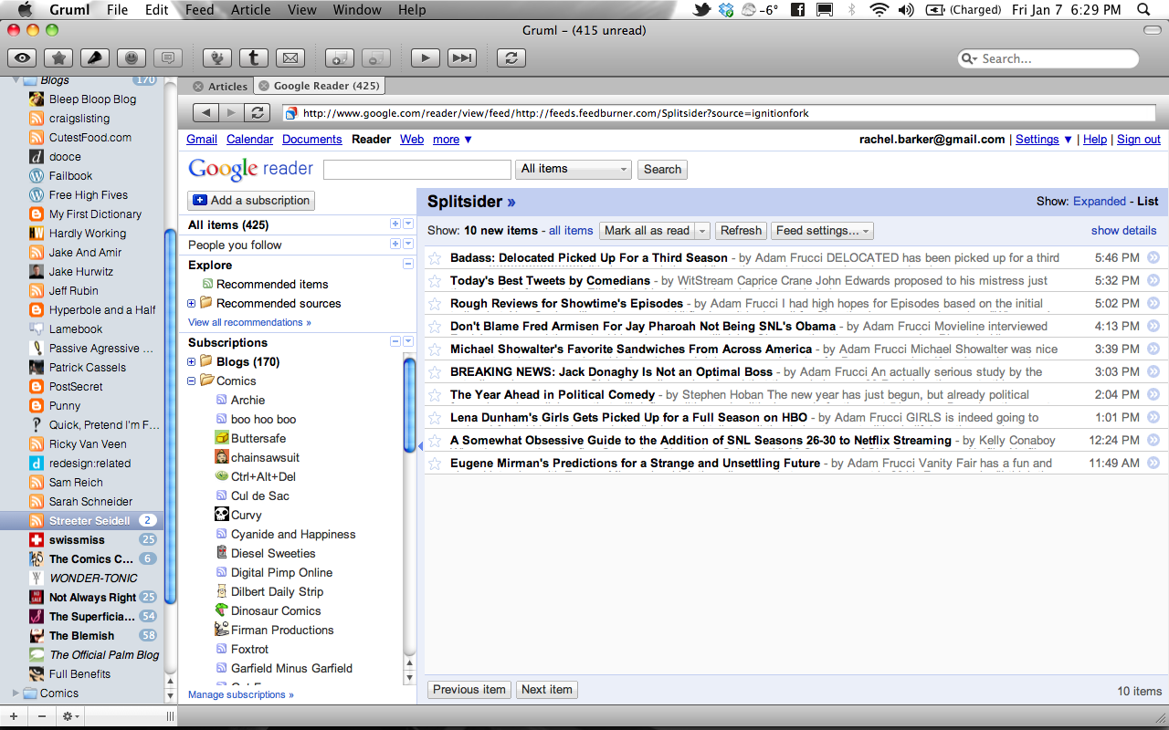Click the Google Reader search text field

click(x=417, y=169)
